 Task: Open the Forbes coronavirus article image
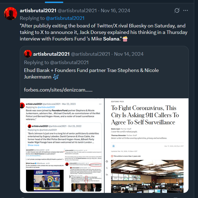146,146
